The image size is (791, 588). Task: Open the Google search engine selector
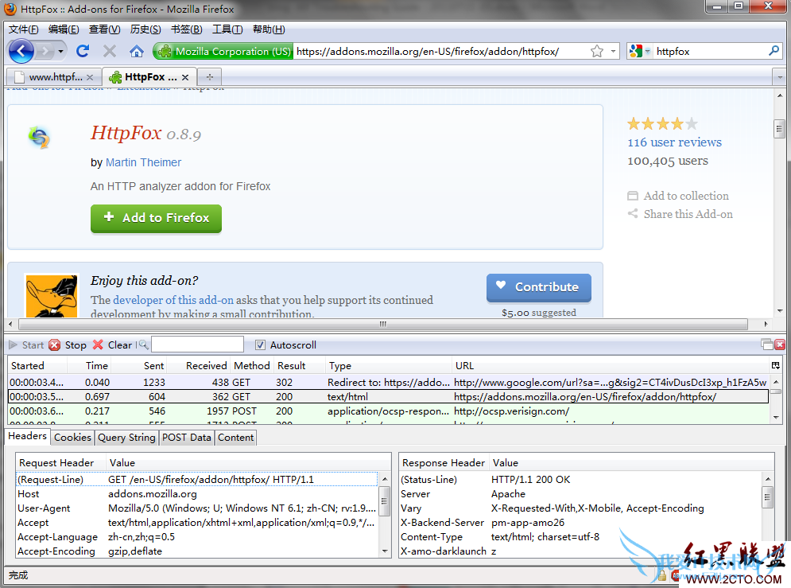click(x=640, y=51)
